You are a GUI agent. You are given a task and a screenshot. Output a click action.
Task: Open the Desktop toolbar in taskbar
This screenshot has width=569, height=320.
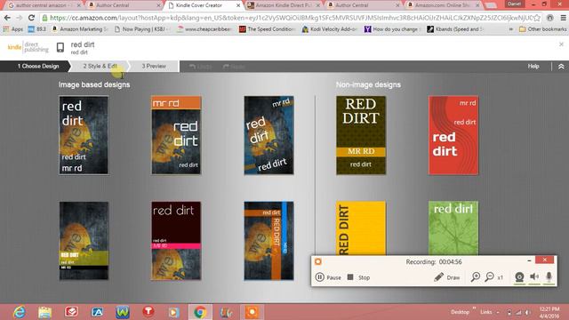coord(460,312)
